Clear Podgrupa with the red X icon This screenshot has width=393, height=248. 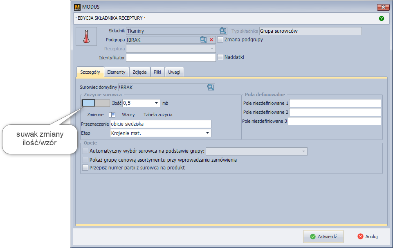click(211, 40)
